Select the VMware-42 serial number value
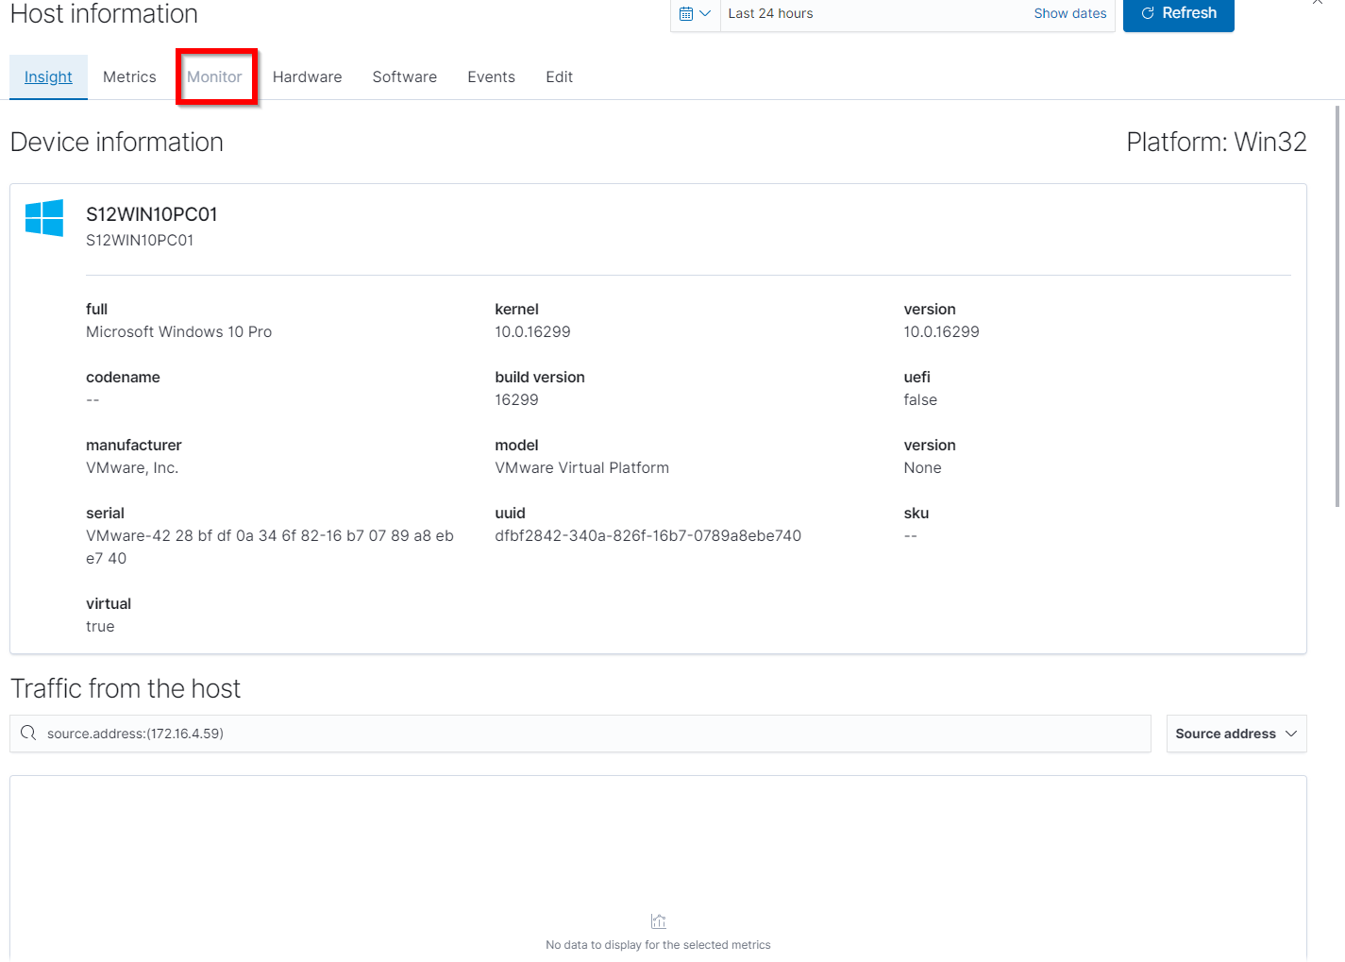 [x=270, y=548]
